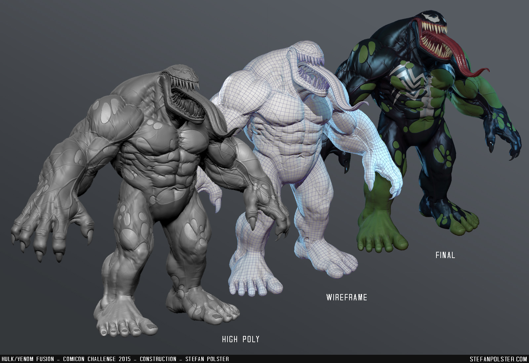Select the HIGH POLY label
Screen dimensions: 529x363
point(241,338)
